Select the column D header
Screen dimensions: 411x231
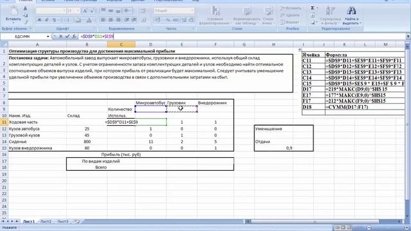pyautogui.click(x=151, y=45)
